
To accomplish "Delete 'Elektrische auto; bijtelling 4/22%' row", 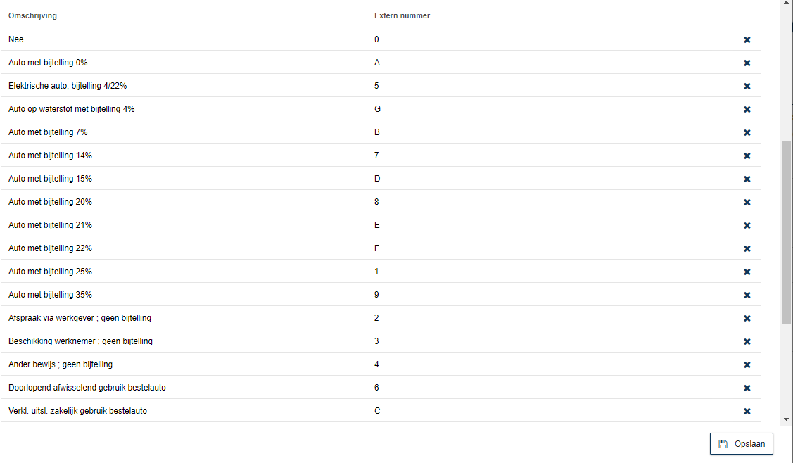I will (x=747, y=86).
